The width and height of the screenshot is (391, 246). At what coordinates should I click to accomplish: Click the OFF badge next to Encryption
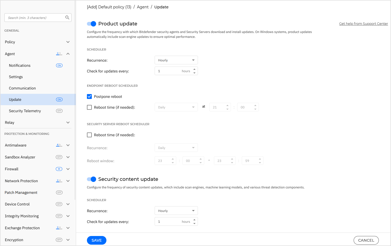59,240
